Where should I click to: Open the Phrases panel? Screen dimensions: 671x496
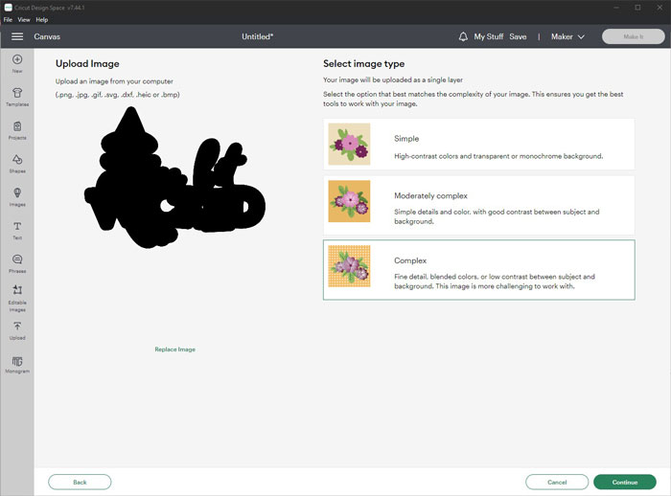pyautogui.click(x=17, y=264)
